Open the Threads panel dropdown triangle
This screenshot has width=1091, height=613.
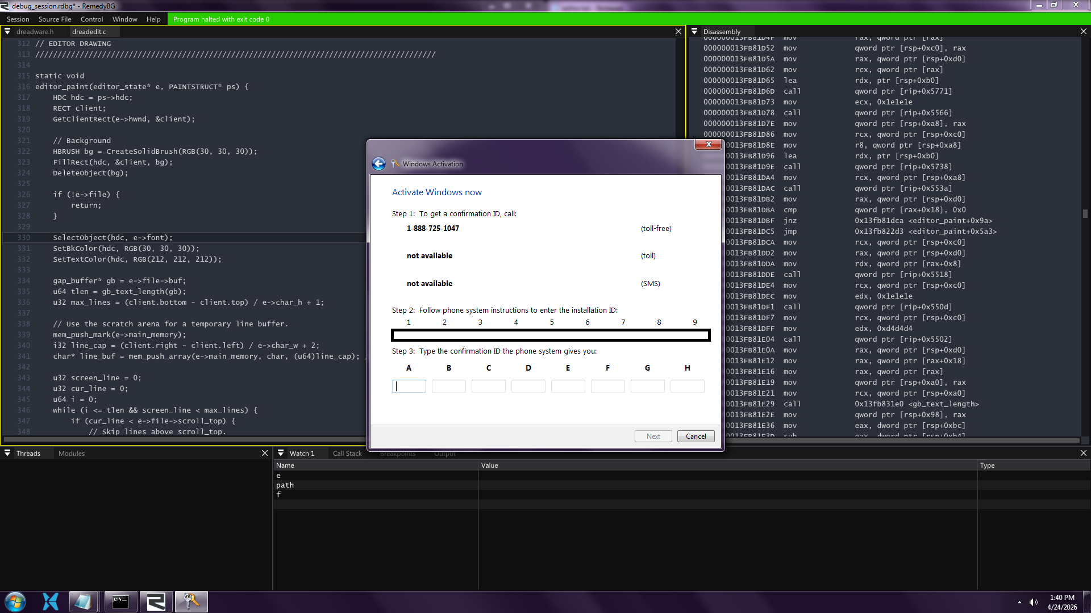click(x=7, y=453)
